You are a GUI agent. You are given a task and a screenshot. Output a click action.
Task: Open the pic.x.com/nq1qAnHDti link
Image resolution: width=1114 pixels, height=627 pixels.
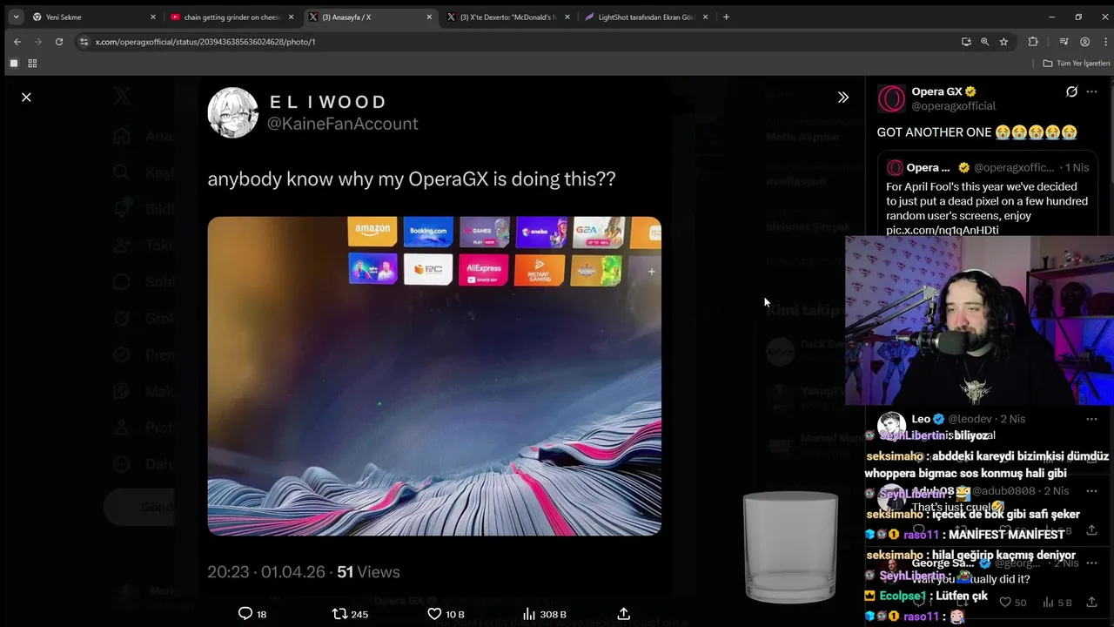(942, 230)
